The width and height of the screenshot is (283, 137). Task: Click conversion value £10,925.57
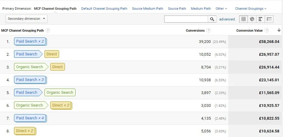click(x=269, y=106)
